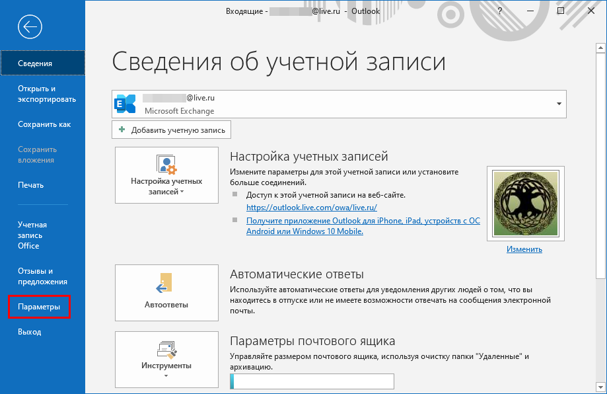Click the Сведения об учетной записи title
This screenshot has height=394, width=607.
click(x=279, y=62)
